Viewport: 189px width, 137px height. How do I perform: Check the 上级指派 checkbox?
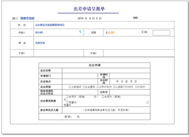tap(70, 87)
